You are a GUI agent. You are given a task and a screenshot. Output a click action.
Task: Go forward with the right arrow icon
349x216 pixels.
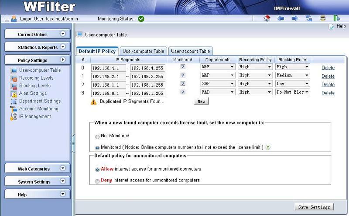point(295,18)
